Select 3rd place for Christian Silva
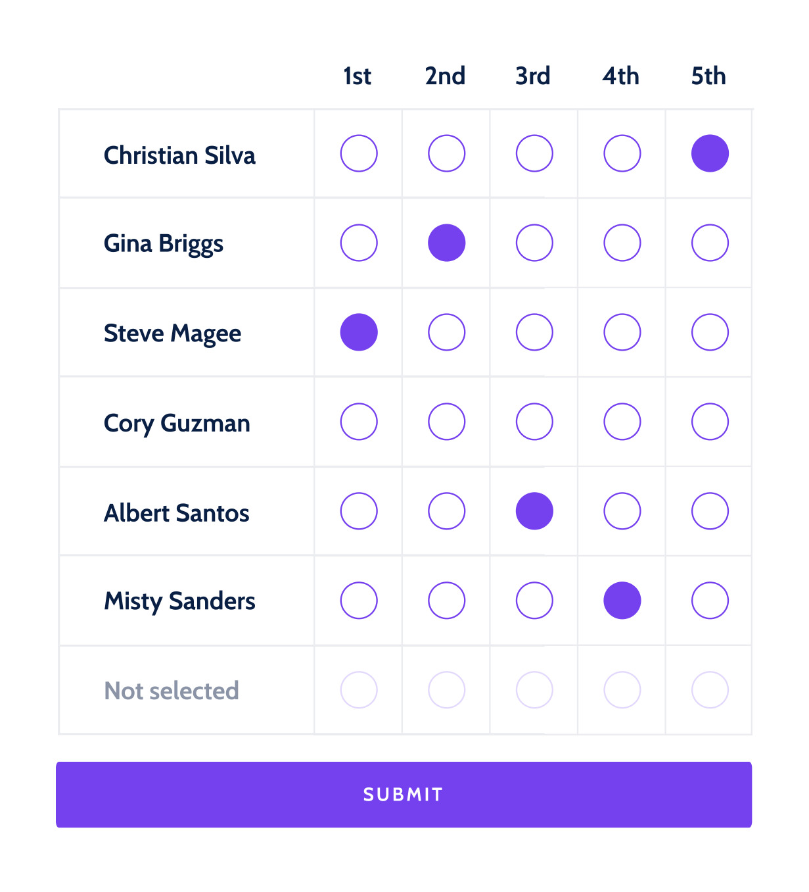 click(x=534, y=153)
